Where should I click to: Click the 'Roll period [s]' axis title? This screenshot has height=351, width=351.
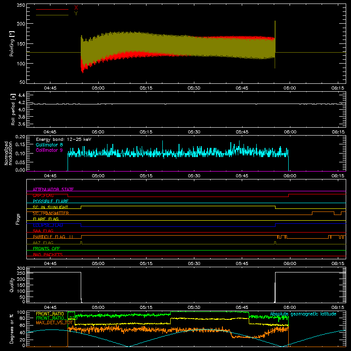tap(13, 109)
